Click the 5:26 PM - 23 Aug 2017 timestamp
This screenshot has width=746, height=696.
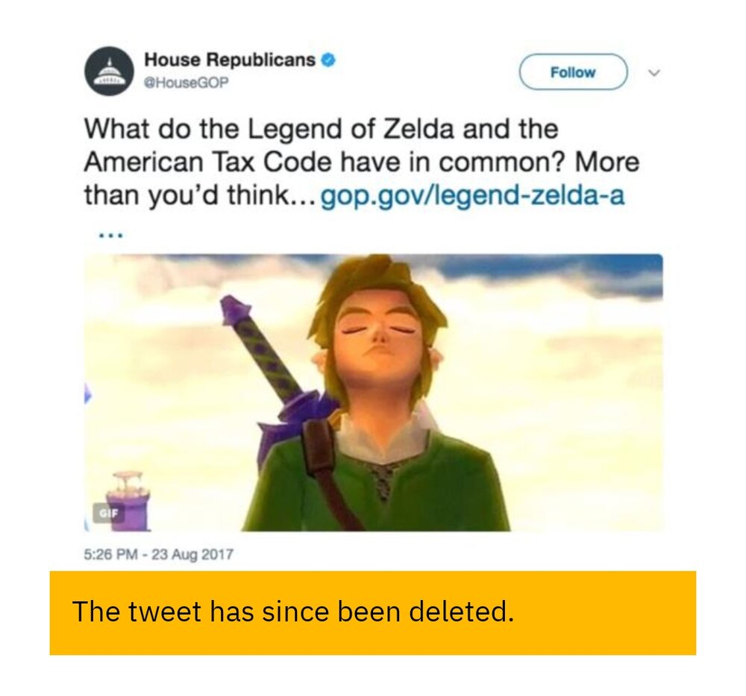(x=159, y=554)
